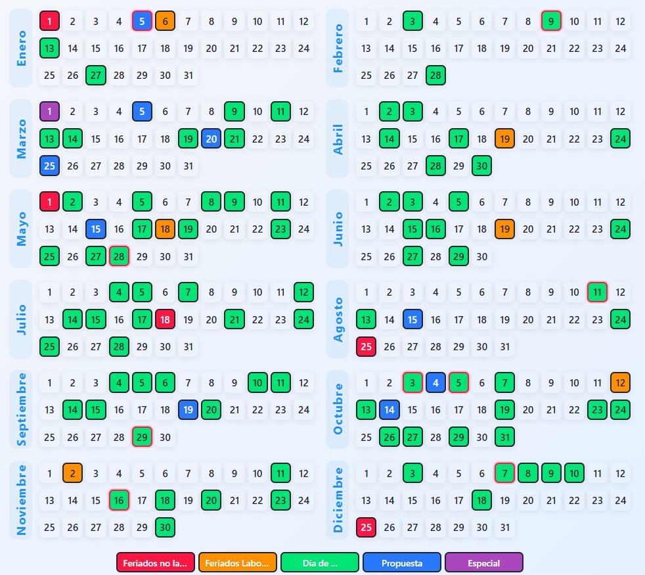645x575 pixels.
Task: Open the Diciembre month label
Action: coord(338,500)
